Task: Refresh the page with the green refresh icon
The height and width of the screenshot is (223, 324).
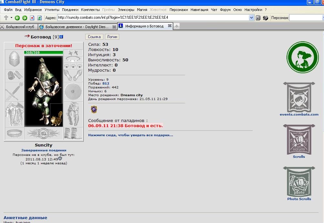Action: (x=39, y=18)
